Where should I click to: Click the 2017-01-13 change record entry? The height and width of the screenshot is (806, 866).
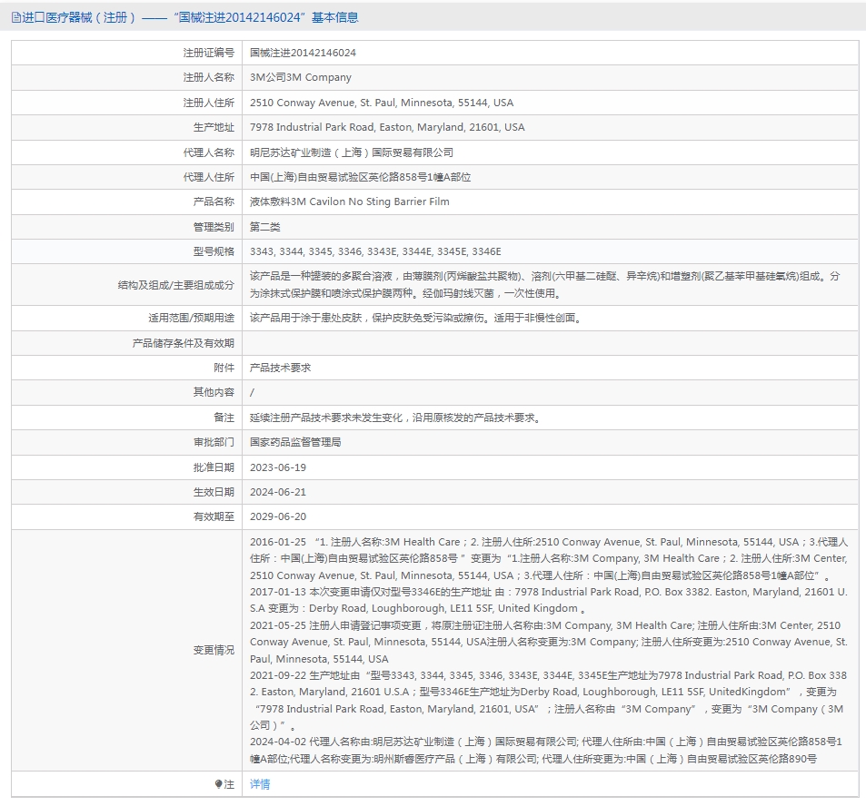click(549, 600)
